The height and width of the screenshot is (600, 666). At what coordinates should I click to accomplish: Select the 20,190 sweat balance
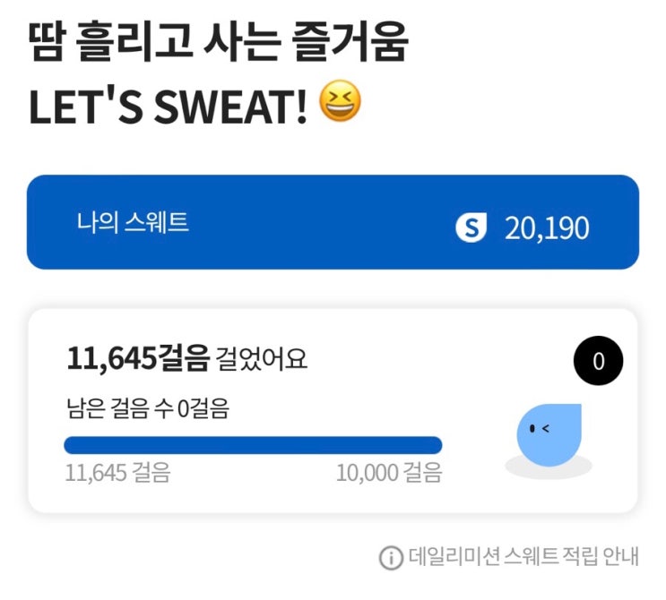click(546, 228)
